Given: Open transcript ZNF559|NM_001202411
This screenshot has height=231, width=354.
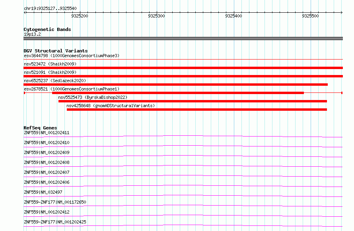Looking at the screenshot, I should pyautogui.click(x=47, y=133).
